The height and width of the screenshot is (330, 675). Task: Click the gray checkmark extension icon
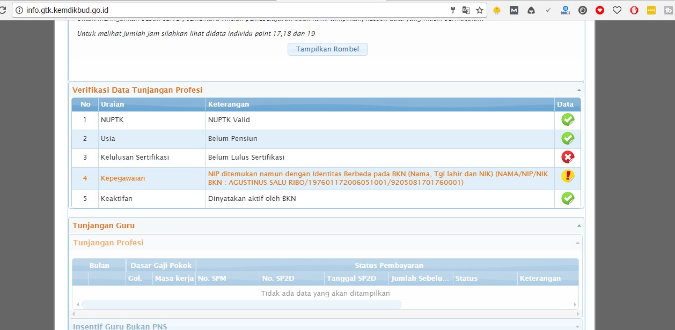548,10
